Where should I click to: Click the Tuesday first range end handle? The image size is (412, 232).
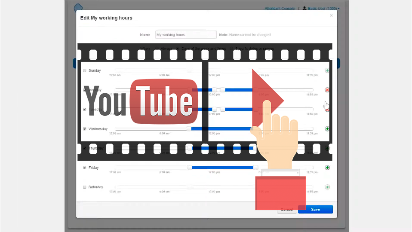click(215, 109)
